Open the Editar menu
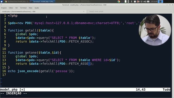The height and width of the screenshot is (98, 174). tap(11, 8)
